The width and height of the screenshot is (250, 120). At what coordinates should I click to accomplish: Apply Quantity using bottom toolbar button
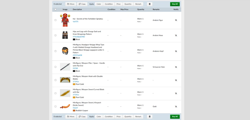[x=128, y=117]
